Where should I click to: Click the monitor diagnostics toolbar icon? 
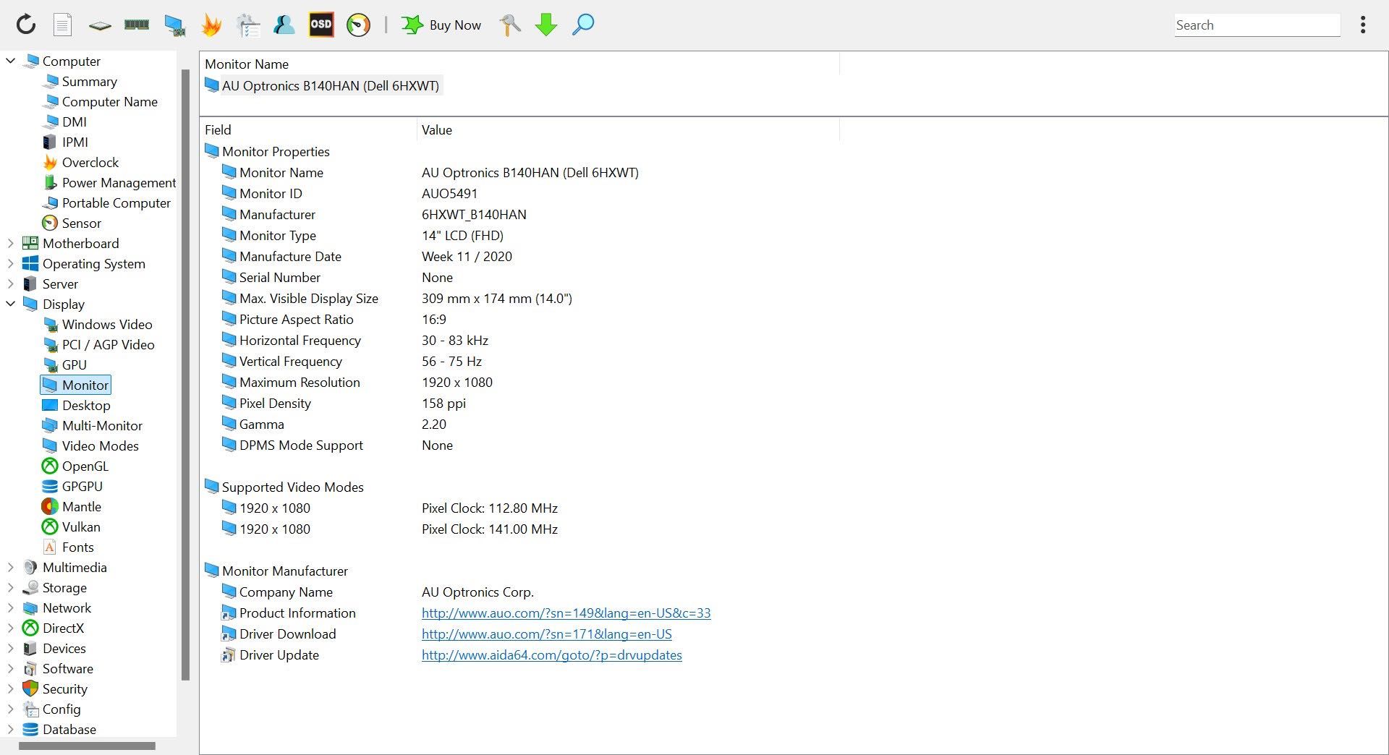tap(174, 25)
